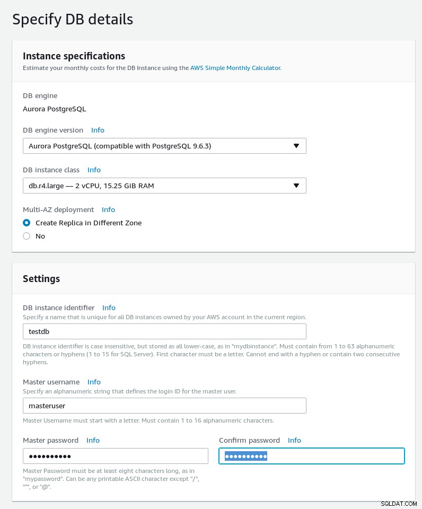Click Info beside DB instance identifier

click(109, 308)
